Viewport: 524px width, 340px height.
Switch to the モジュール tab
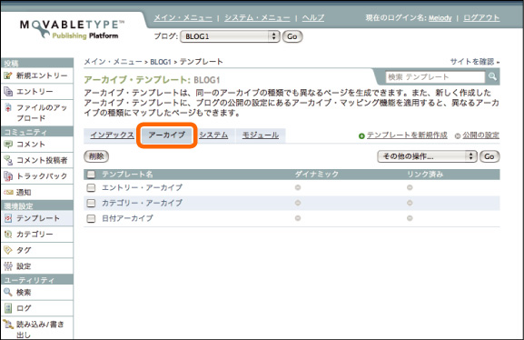pyautogui.click(x=261, y=135)
